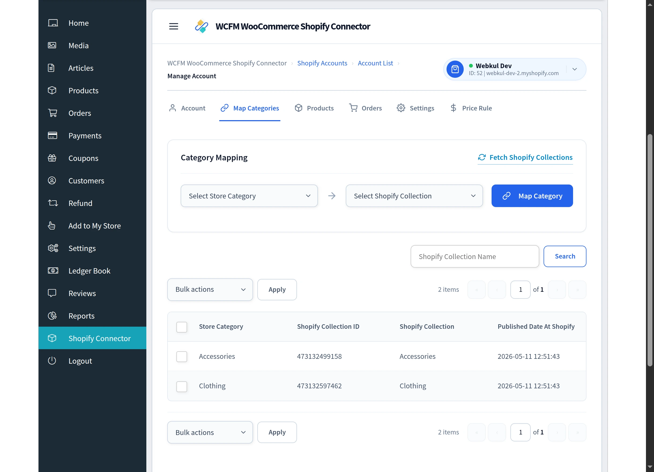Click the Fetch Shopify Collections link
Viewport: 654px width, 472px height.
[x=525, y=157]
